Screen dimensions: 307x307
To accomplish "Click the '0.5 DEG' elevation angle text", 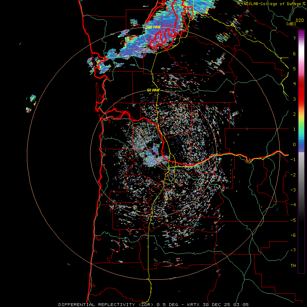I will pyautogui.click(x=167, y=305).
